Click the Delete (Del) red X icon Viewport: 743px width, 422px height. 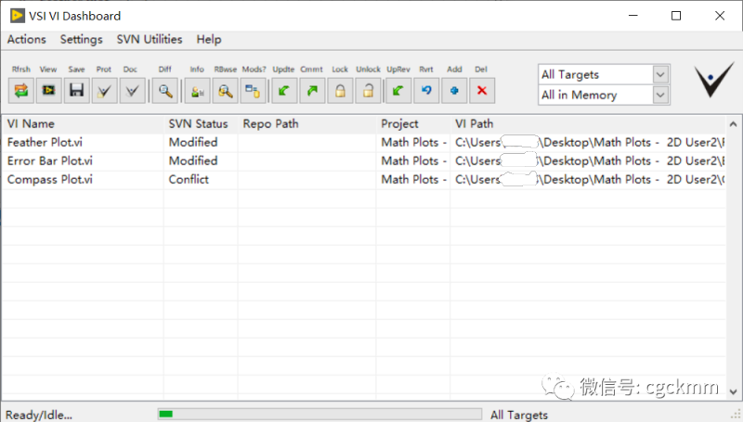point(481,90)
